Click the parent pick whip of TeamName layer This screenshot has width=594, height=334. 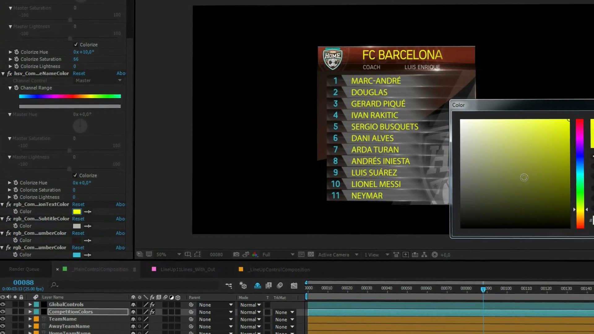click(x=191, y=319)
